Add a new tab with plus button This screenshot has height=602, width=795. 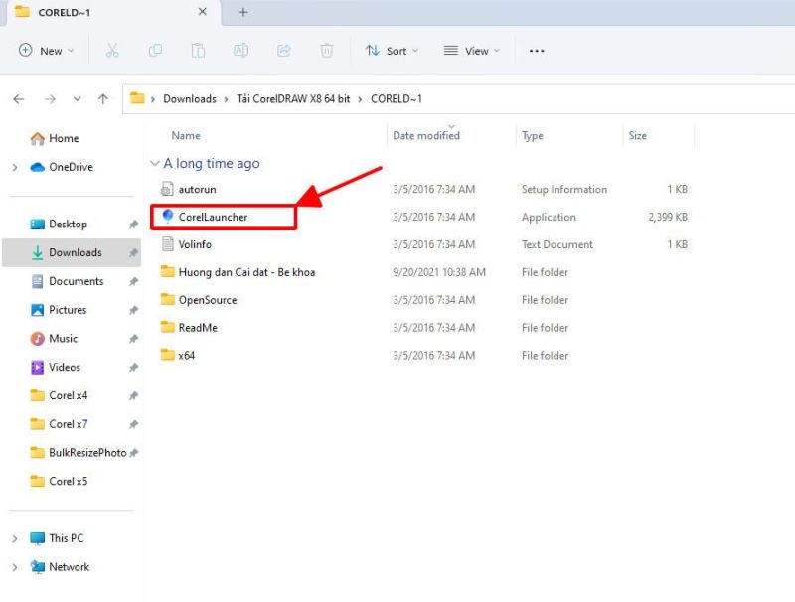(x=243, y=12)
